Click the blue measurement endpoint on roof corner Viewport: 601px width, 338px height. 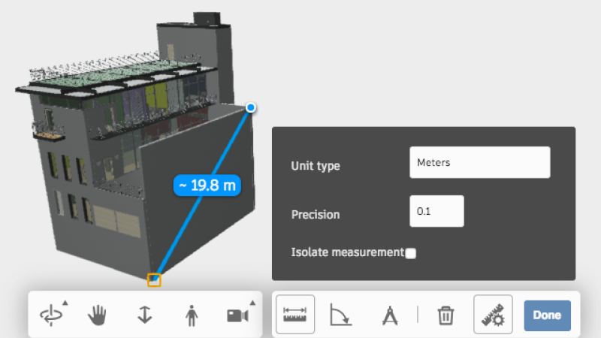tap(251, 107)
